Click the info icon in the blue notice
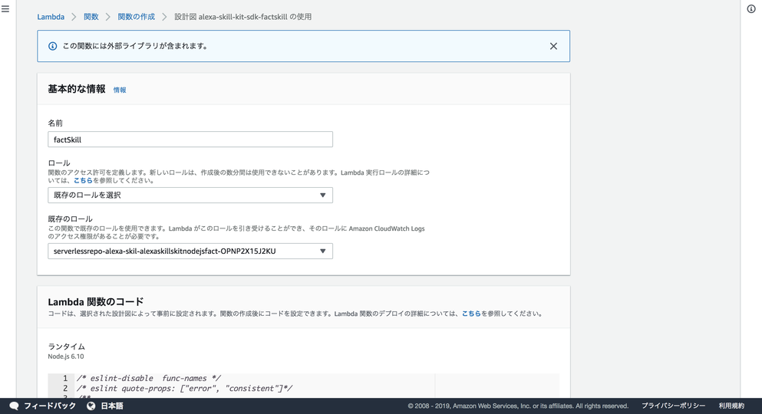 tap(52, 46)
